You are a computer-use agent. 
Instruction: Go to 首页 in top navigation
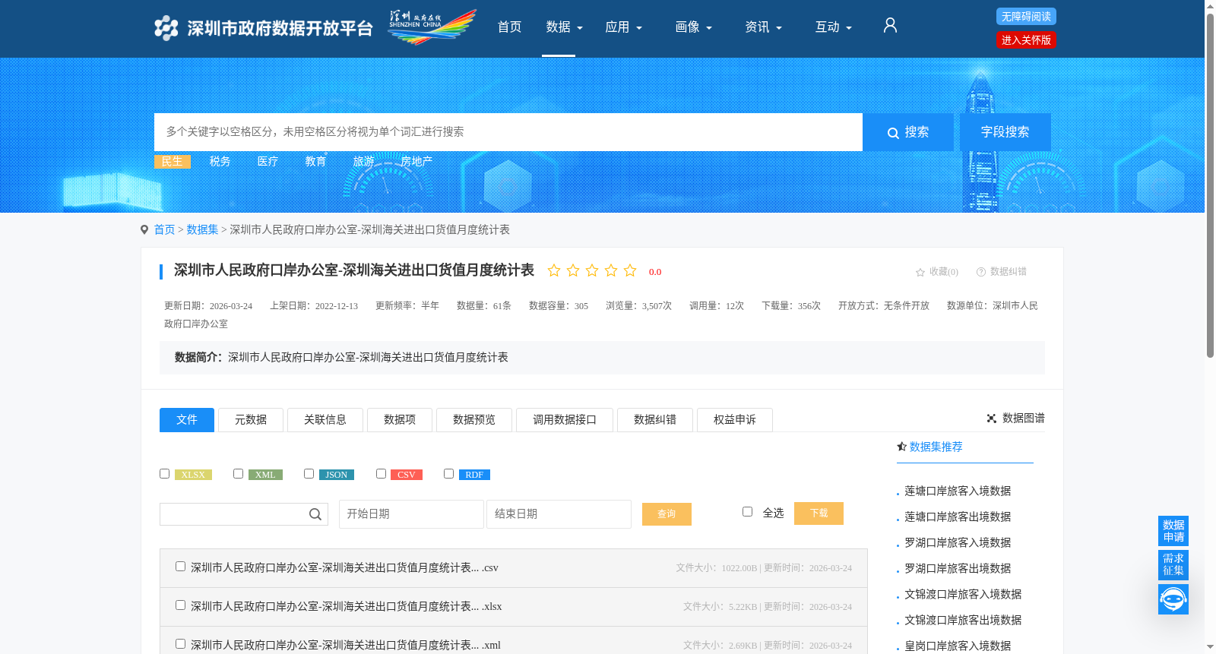pyautogui.click(x=509, y=27)
